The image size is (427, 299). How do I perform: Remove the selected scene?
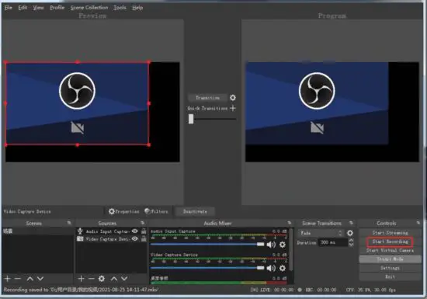point(18,279)
